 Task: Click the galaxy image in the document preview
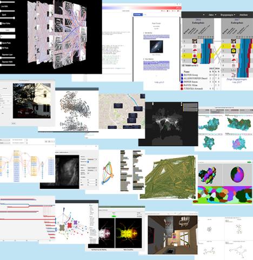point(156,47)
